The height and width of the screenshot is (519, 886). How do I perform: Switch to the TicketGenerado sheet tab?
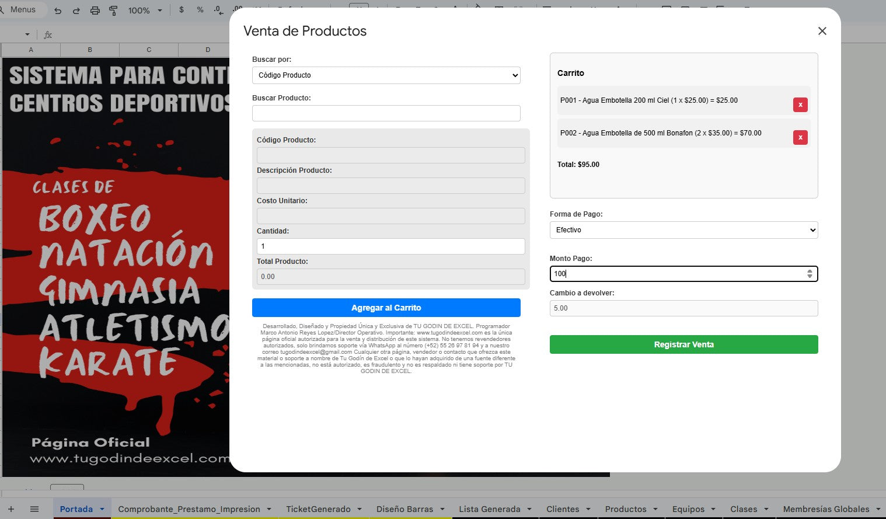[x=318, y=509]
